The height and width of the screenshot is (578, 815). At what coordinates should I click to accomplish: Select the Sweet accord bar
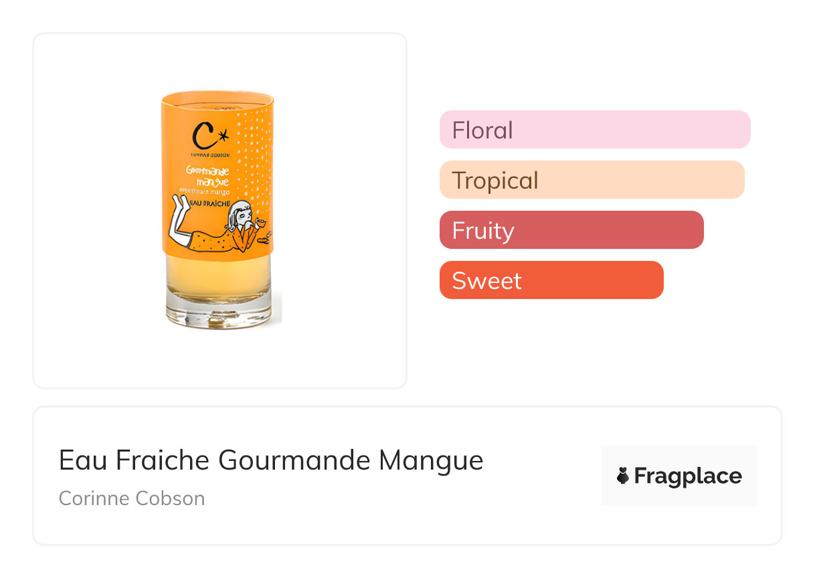551,280
